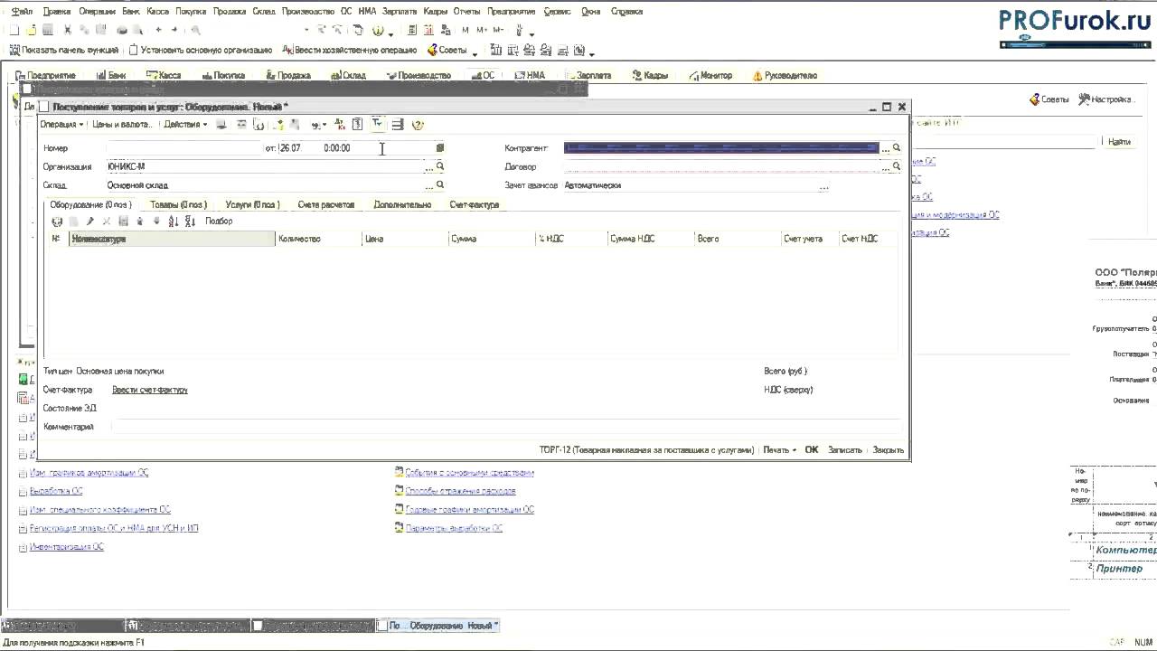Open the Зачет авансов selection ellipsis button
The image size is (1157, 651).
pyautogui.click(x=823, y=185)
